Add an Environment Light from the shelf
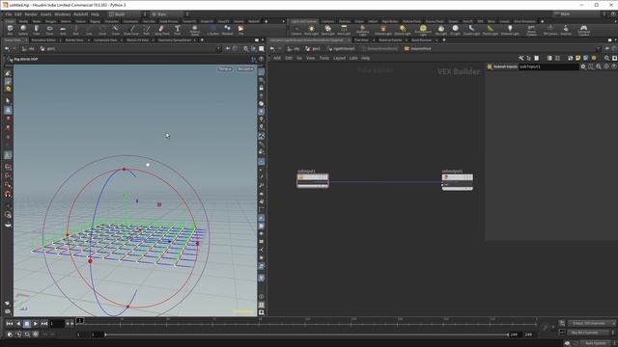The image size is (618, 347). point(423,30)
